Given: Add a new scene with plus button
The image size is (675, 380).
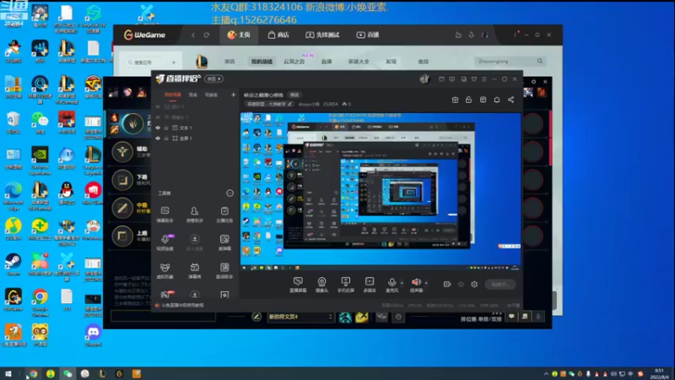Looking at the screenshot, I should point(234,95).
